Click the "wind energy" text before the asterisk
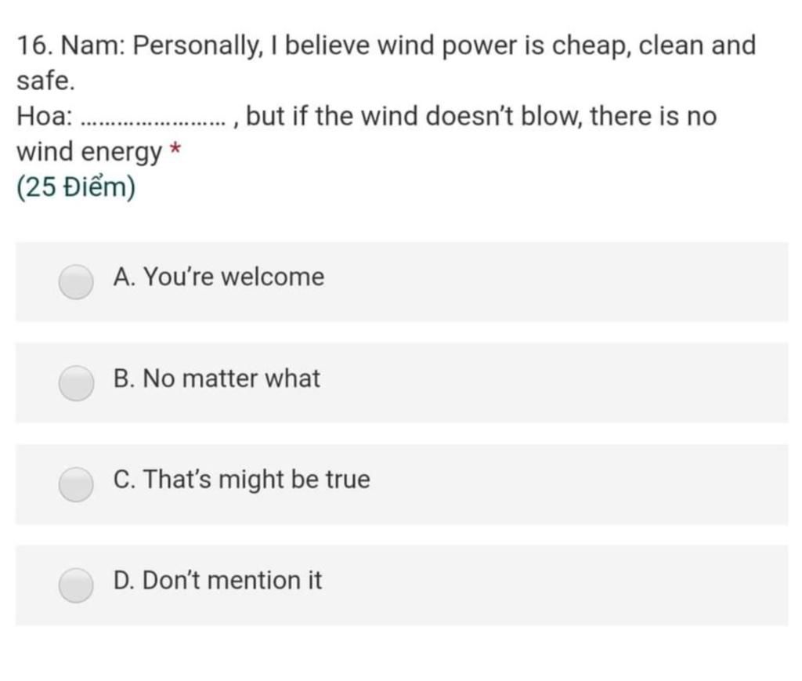The height and width of the screenshot is (681, 802). pyautogui.click(x=89, y=152)
